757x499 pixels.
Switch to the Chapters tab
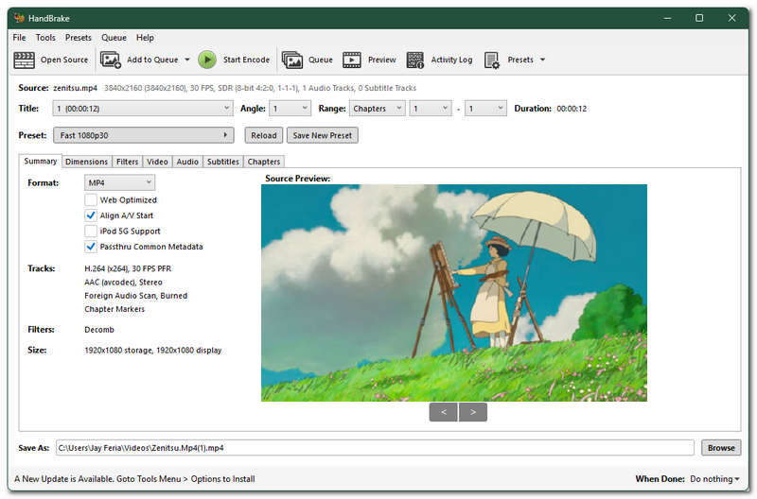[x=264, y=162]
